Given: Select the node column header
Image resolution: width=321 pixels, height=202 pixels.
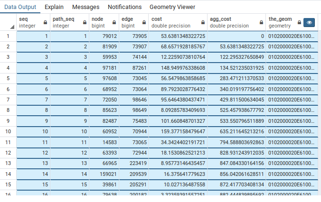Looking at the screenshot, I should [104, 22].
